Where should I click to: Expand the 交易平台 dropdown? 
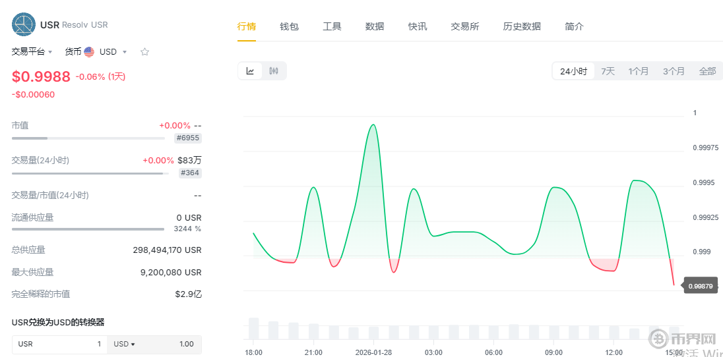50,52
